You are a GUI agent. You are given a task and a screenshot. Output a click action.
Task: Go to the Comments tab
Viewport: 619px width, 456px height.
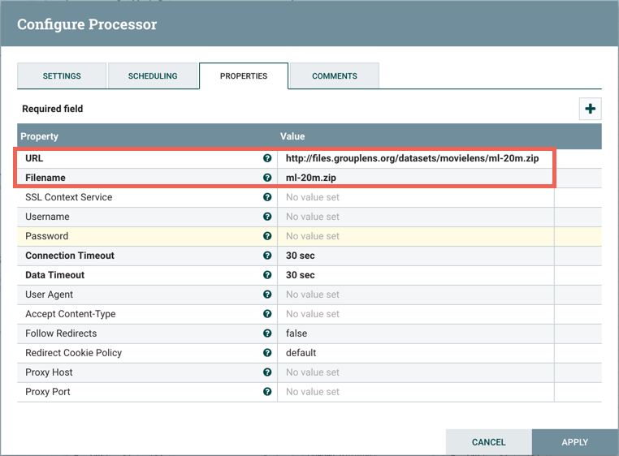(334, 76)
